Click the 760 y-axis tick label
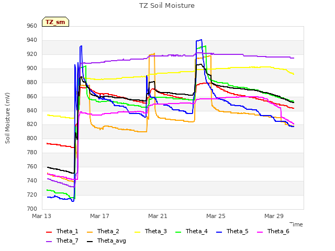This screenshot has height=251, width=335. coord(32,166)
